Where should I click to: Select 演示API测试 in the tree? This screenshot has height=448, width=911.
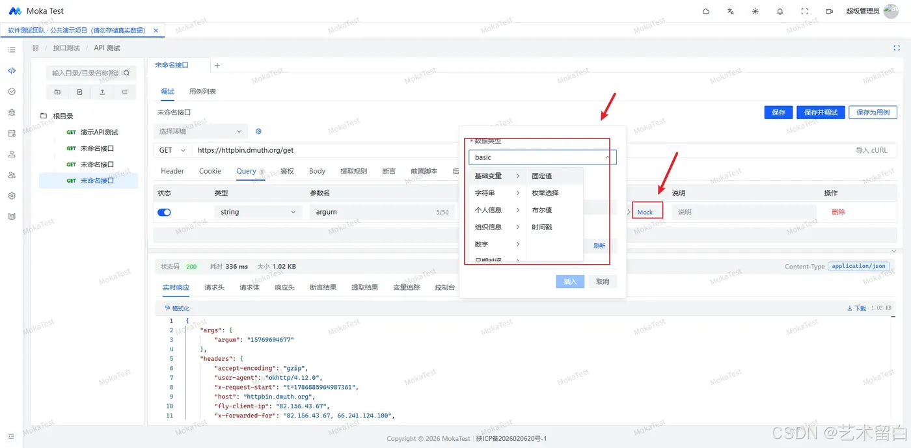(x=99, y=133)
